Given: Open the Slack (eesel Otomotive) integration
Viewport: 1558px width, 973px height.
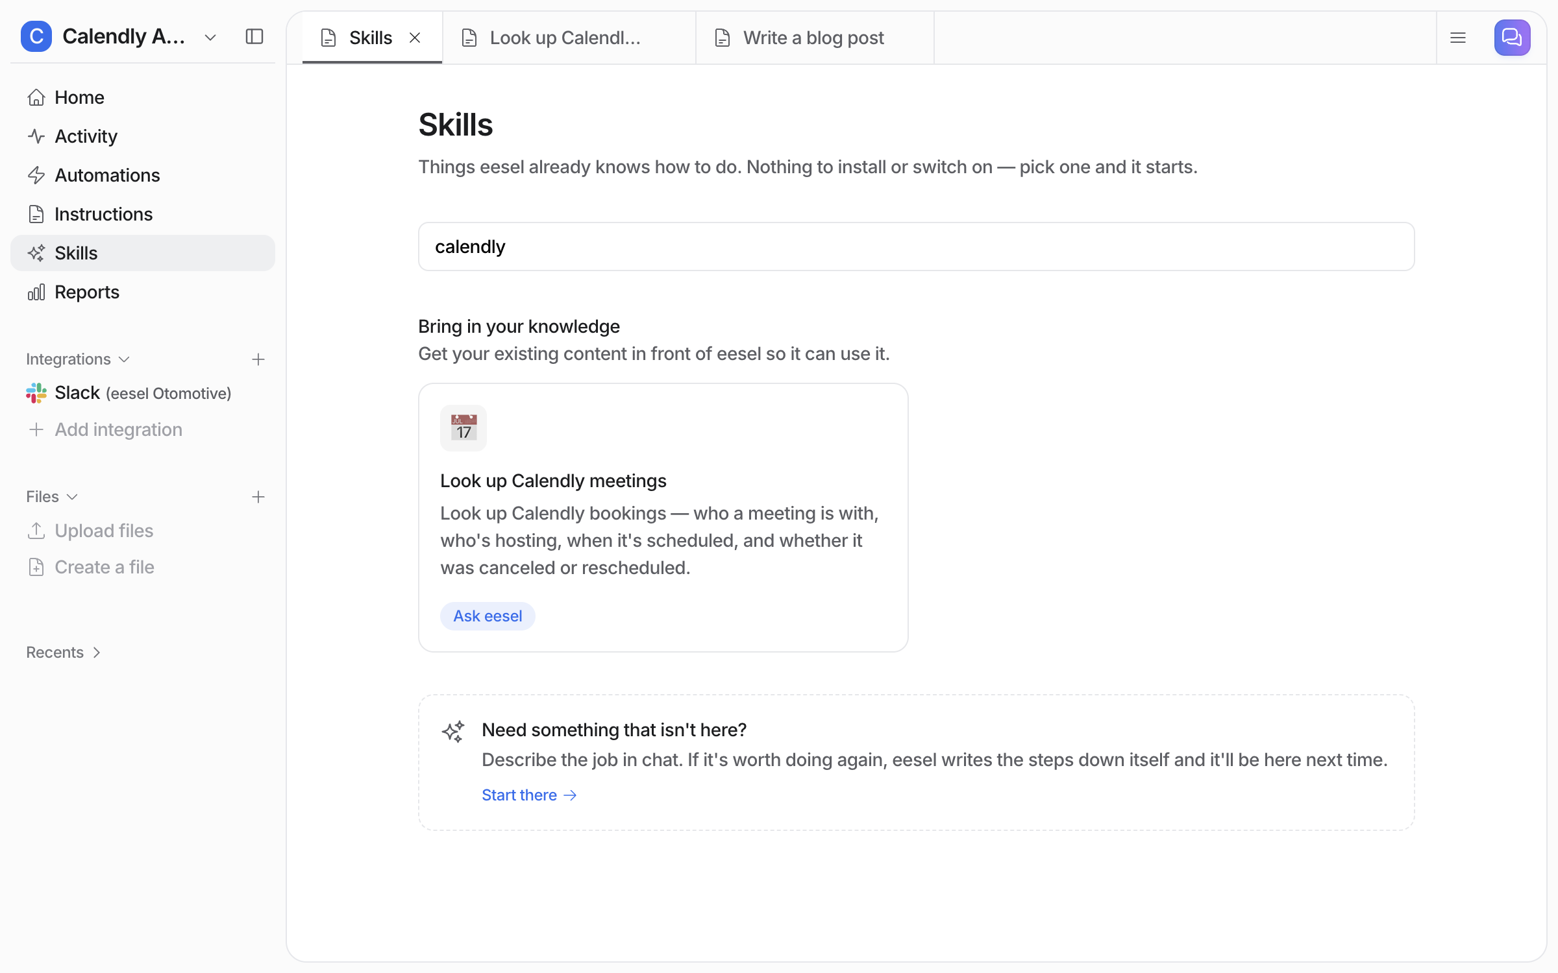Looking at the screenshot, I should (143, 393).
